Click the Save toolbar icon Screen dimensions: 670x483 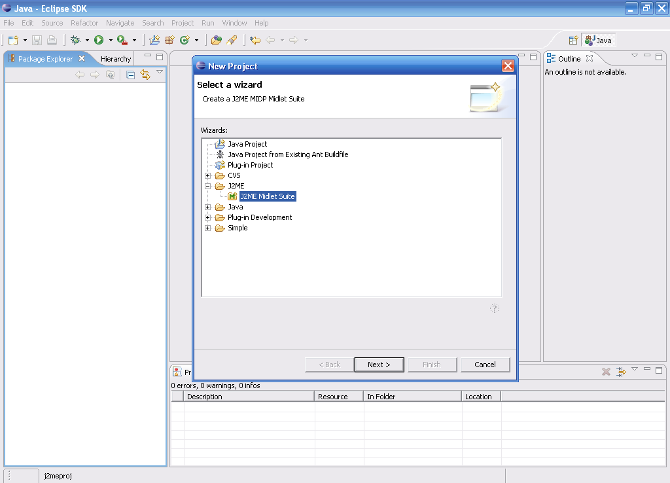pyautogui.click(x=37, y=40)
